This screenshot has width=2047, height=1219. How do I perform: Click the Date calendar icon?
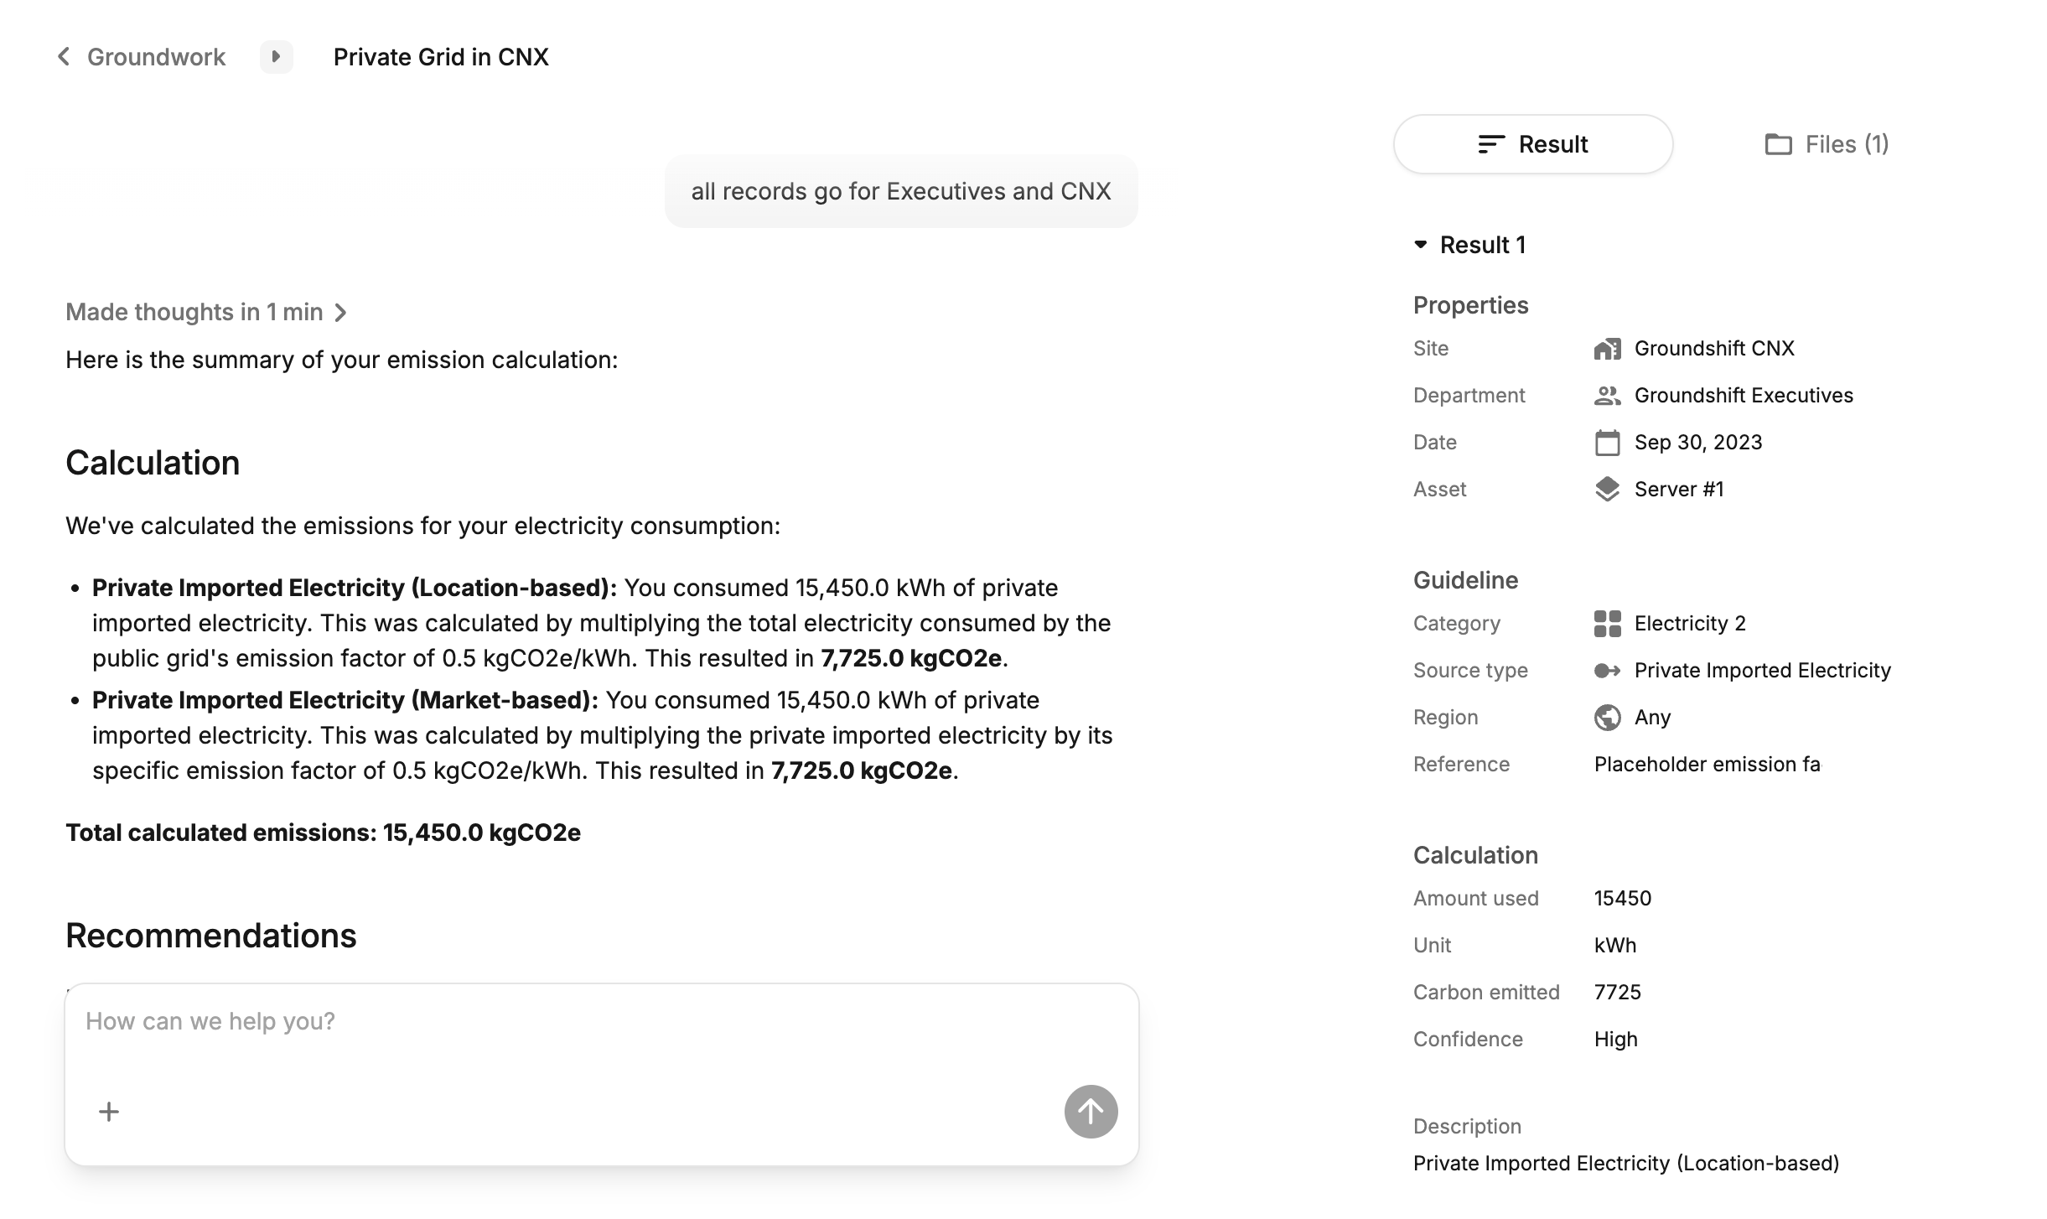pos(1607,443)
